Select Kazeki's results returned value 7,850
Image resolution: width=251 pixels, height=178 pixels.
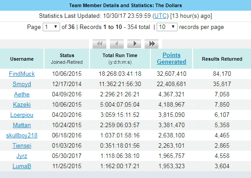click(x=222, y=105)
